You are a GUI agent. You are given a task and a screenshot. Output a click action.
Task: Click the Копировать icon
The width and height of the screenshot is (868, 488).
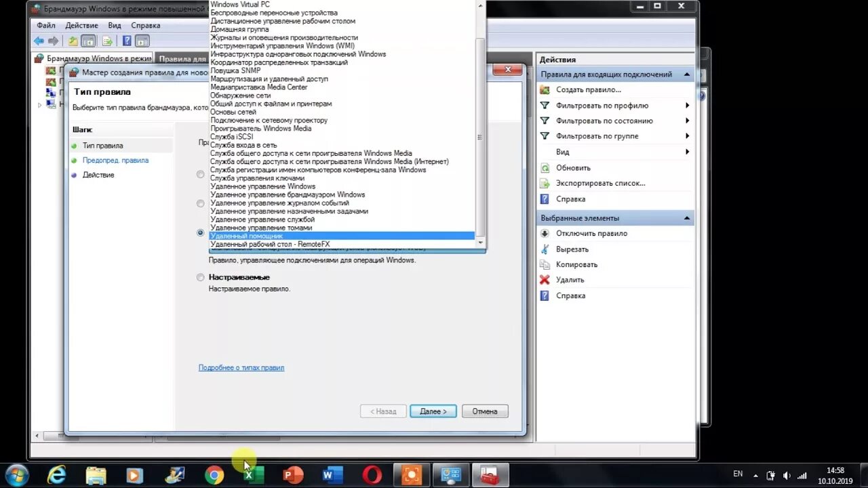point(545,264)
